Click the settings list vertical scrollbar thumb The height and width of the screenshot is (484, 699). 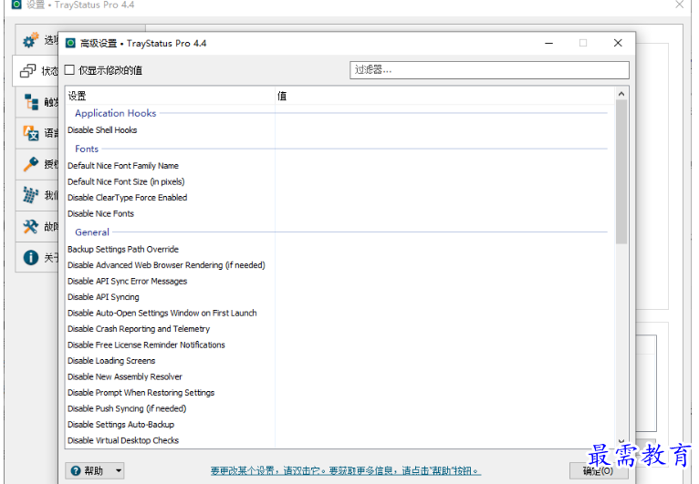coord(621,172)
